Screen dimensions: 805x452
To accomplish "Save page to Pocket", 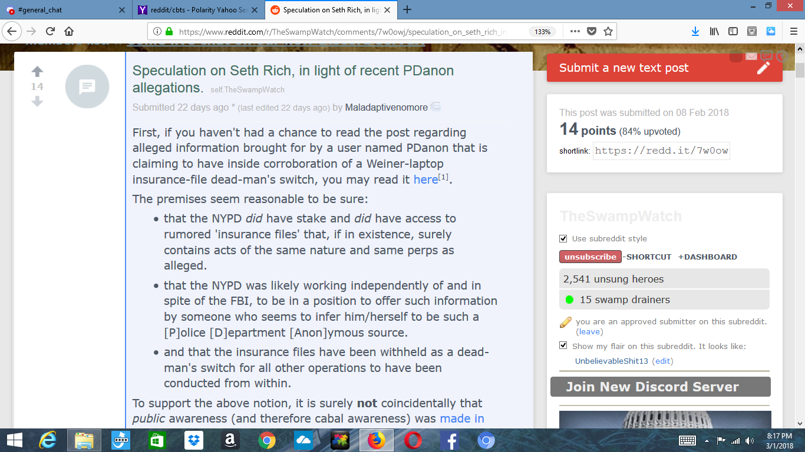I will pos(592,31).
